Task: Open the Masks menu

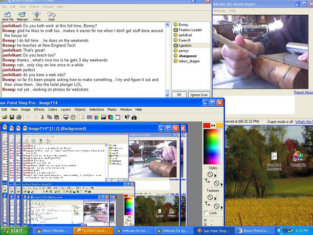Action: (112, 110)
